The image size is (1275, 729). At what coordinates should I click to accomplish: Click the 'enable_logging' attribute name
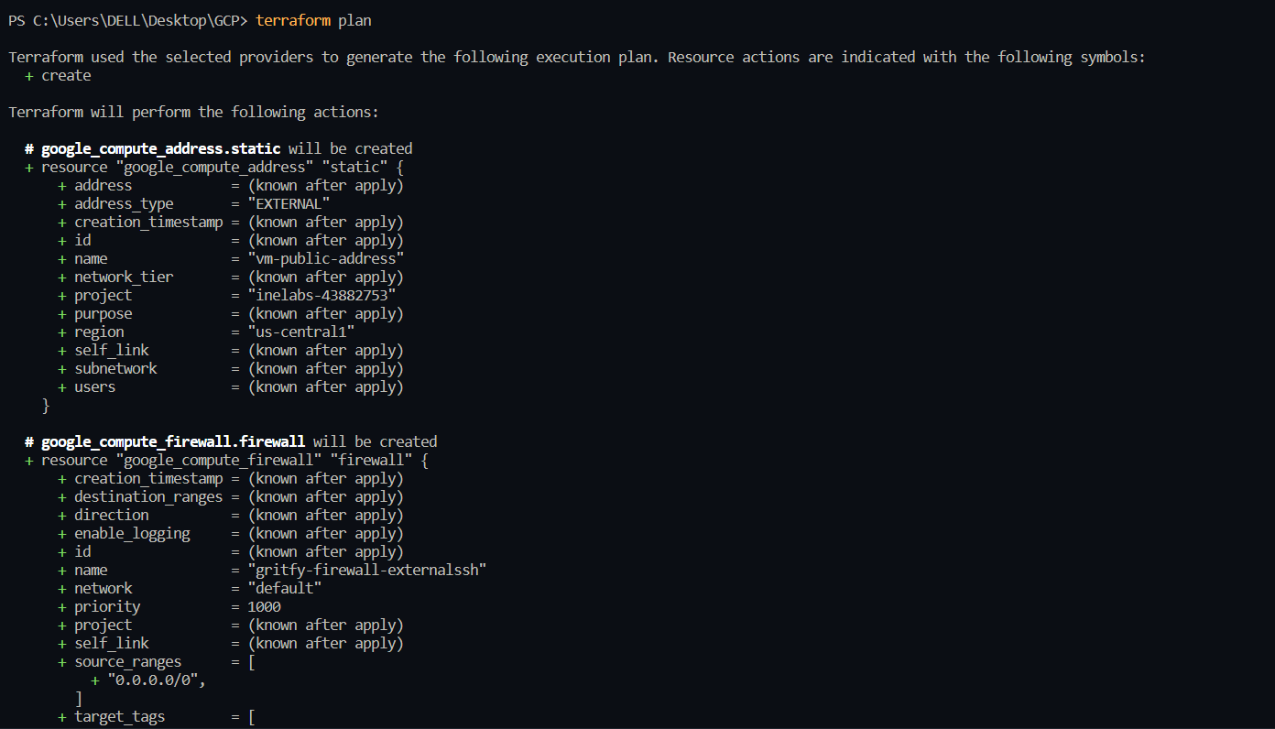tap(132, 533)
